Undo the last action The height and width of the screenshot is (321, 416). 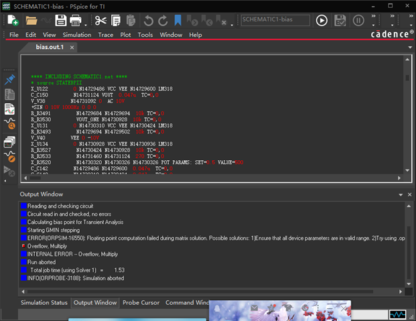(148, 21)
